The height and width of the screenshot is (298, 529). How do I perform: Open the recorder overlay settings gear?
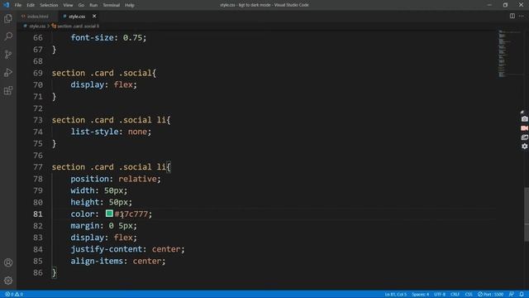pyautogui.click(x=524, y=147)
